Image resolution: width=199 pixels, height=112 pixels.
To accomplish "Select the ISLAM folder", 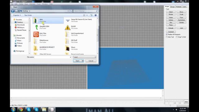I will point(80,27).
